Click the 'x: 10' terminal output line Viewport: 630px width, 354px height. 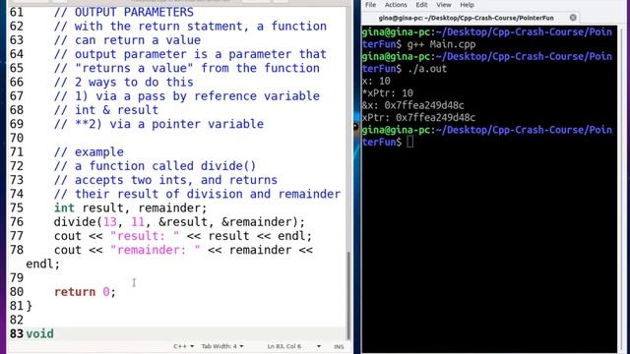pos(376,81)
